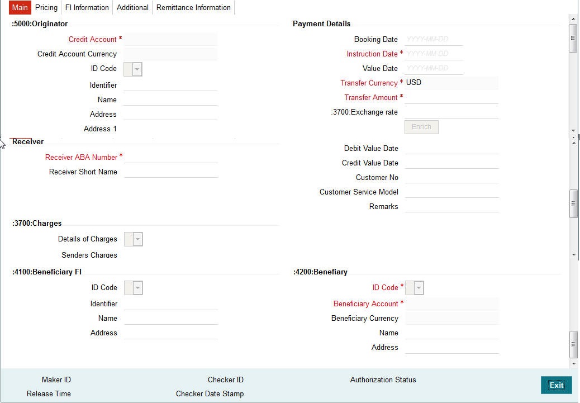Click the Receiver ABA Number field
The height and width of the screenshot is (403, 580).
(171, 157)
